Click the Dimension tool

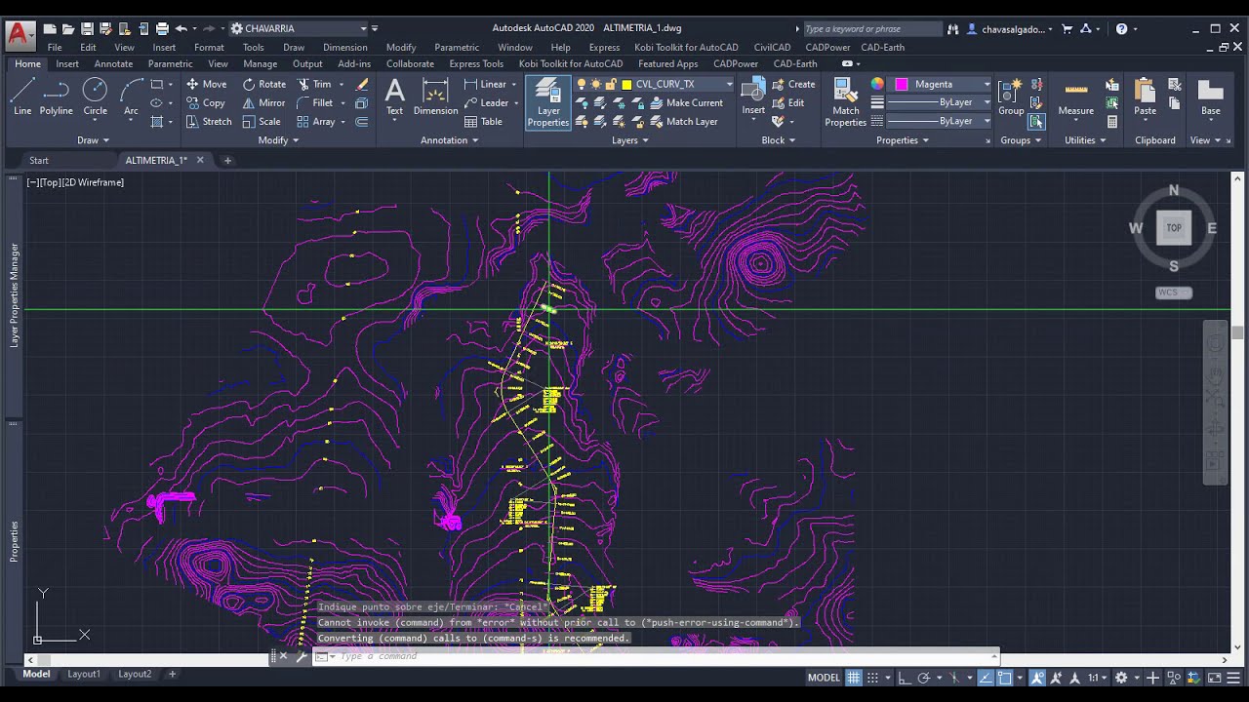coord(435,97)
